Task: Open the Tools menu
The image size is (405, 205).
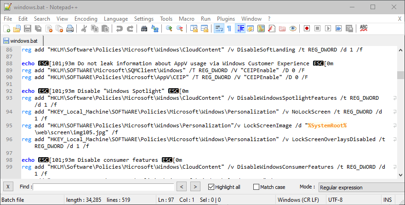Action: pyautogui.click(x=166, y=19)
